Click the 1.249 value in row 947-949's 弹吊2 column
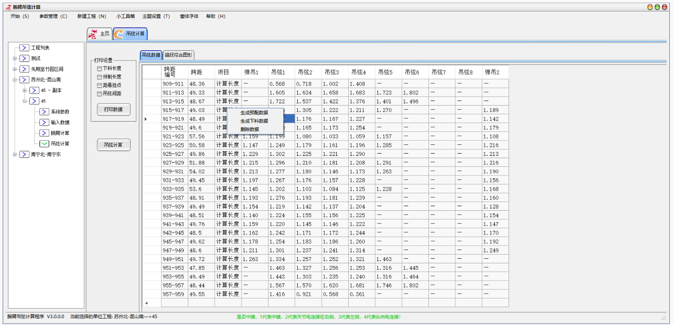The width and height of the screenshot is (674, 325). pos(495,250)
